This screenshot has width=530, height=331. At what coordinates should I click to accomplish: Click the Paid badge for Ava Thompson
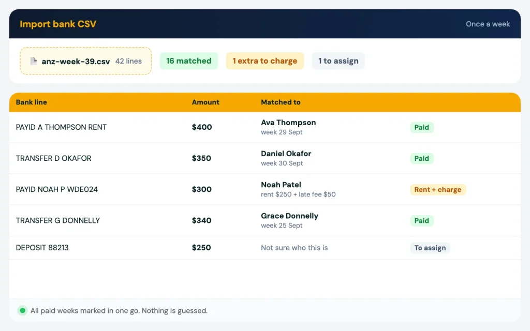[x=422, y=127]
